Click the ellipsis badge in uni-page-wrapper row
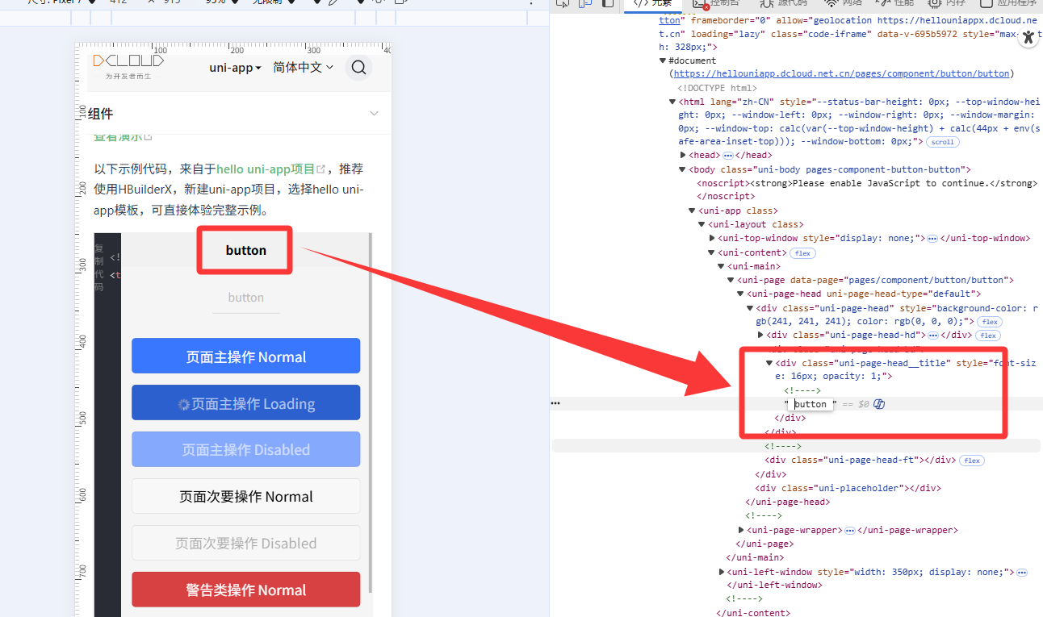The width and height of the screenshot is (1043, 617). tap(850, 530)
